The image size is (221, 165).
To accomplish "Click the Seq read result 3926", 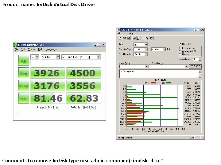I will (x=48, y=73).
